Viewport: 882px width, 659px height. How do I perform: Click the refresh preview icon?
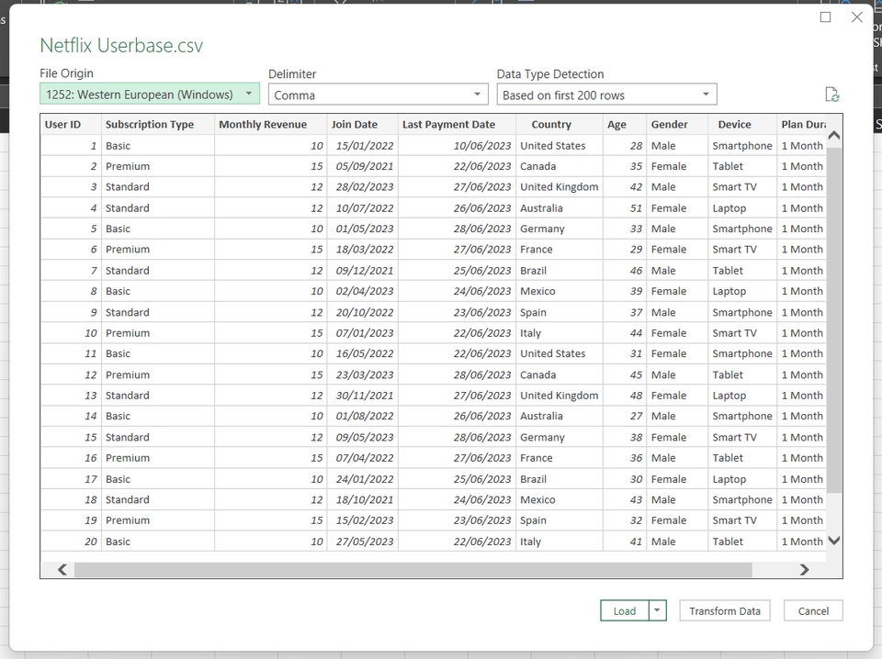click(x=832, y=95)
